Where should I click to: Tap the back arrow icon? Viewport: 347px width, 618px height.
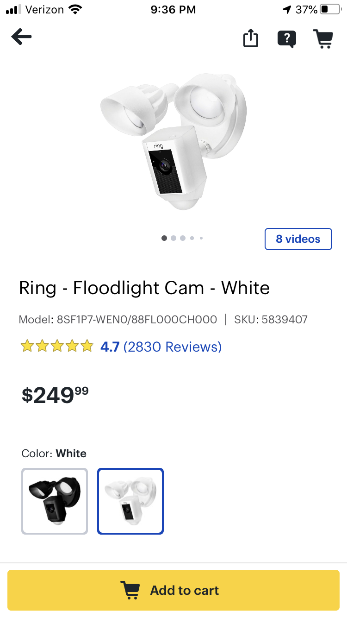[x=21, y=37]
